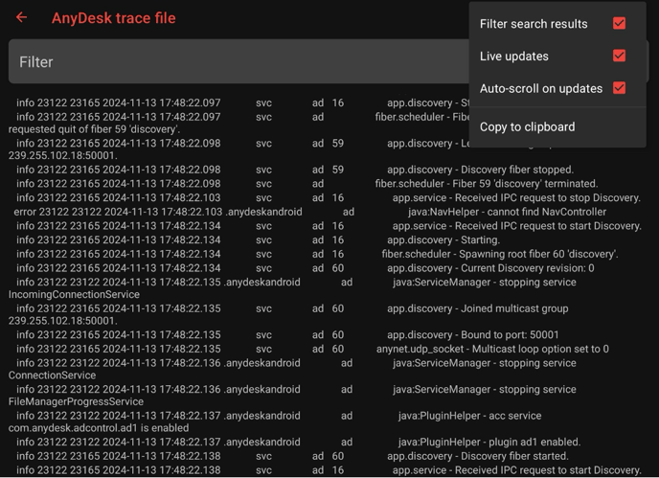Viewport: 659px width, 478px height.
Task: Select line 'Multicast loop option set to 0'
Action: pyautogui.click(x=312, y=349)
